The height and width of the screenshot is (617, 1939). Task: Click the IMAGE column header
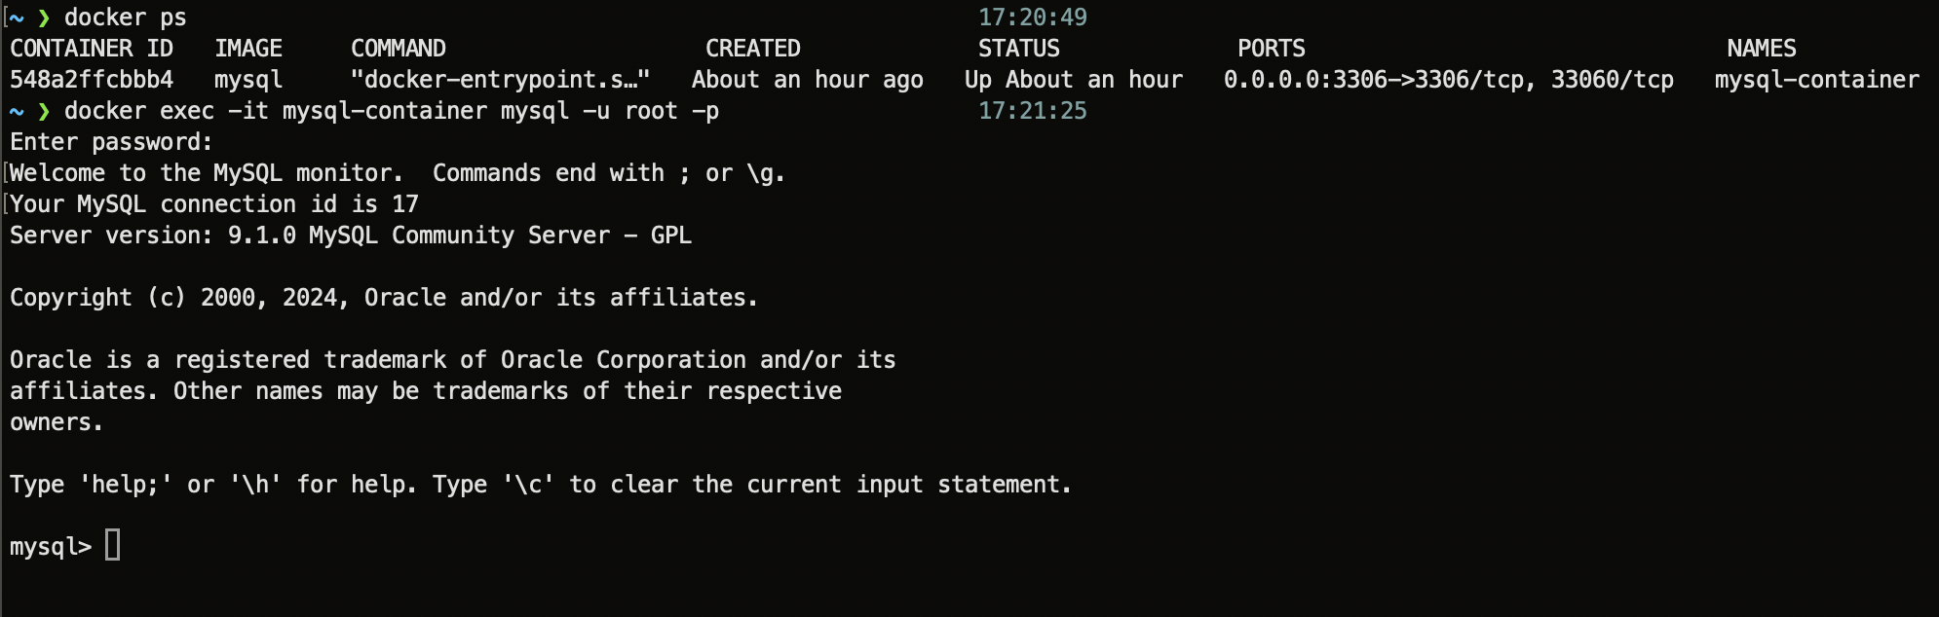coord(248,49)
